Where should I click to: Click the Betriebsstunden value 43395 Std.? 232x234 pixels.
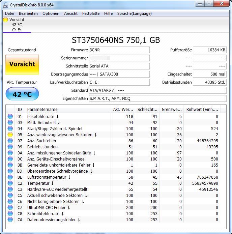click(x=210, y=82)
